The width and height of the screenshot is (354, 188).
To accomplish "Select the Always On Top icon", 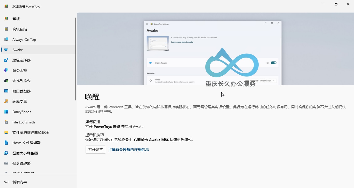I will tap(6, 40).
